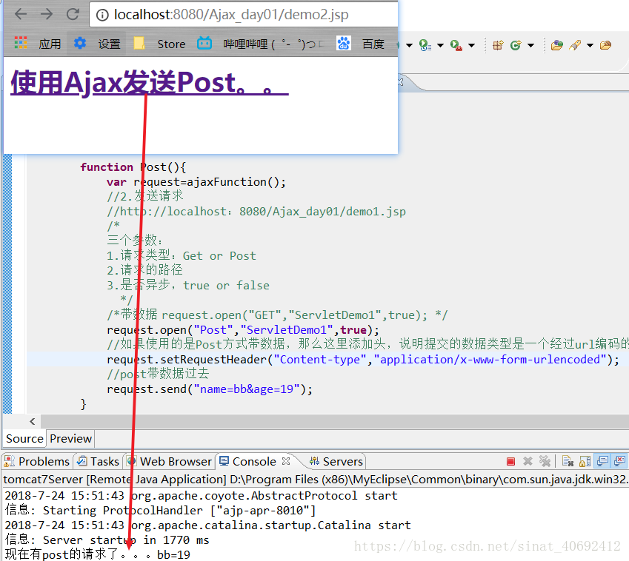The height and width of the screenshot is (561, 629).
Task: Click the site info icon in address bar
Action: tap(103, 16)
